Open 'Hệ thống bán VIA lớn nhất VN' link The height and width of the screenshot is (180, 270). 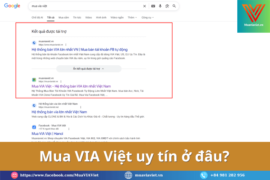(79, 49)
